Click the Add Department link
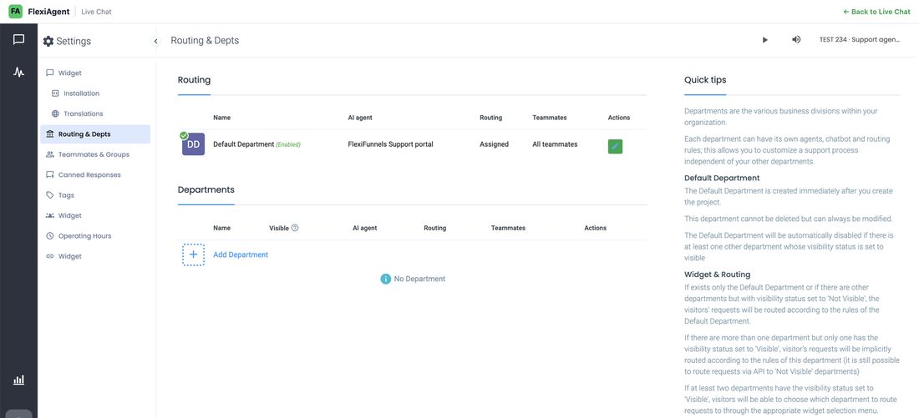The height and width of the screenshot is (418, 919). 241,254
